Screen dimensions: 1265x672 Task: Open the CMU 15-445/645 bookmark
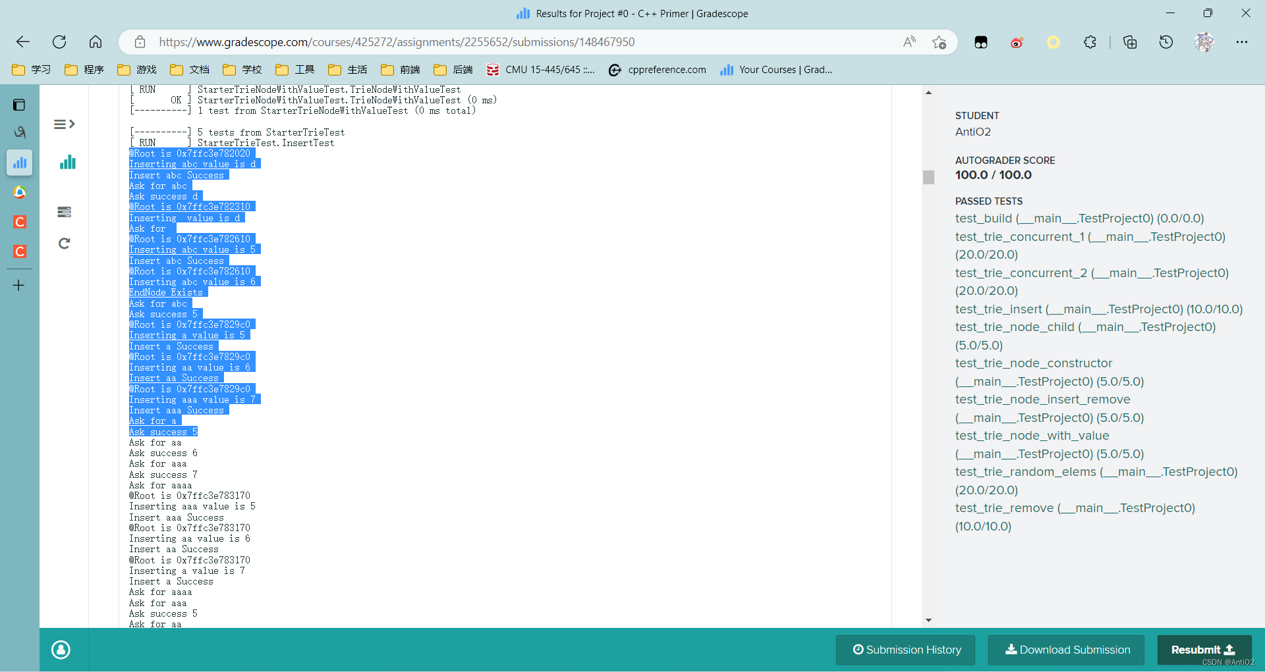tap(540, 70)
